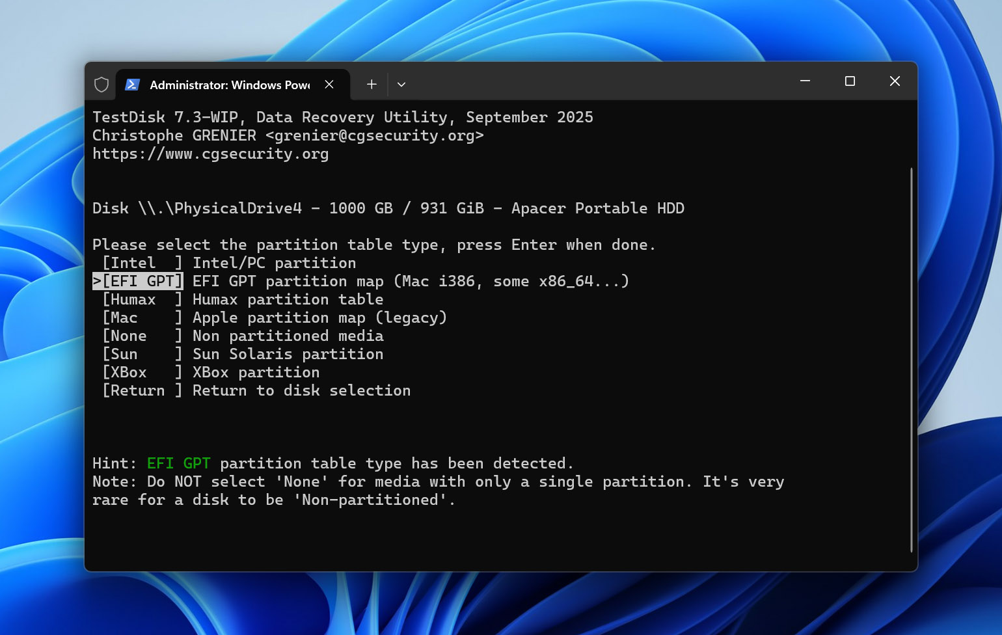Click 'Apple partition map (legacy)' description
Viewport: 1002px width, 635px height.
319,317
